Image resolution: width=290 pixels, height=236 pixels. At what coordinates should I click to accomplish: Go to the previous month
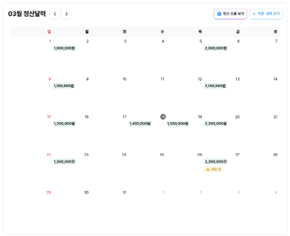point(55,14)
